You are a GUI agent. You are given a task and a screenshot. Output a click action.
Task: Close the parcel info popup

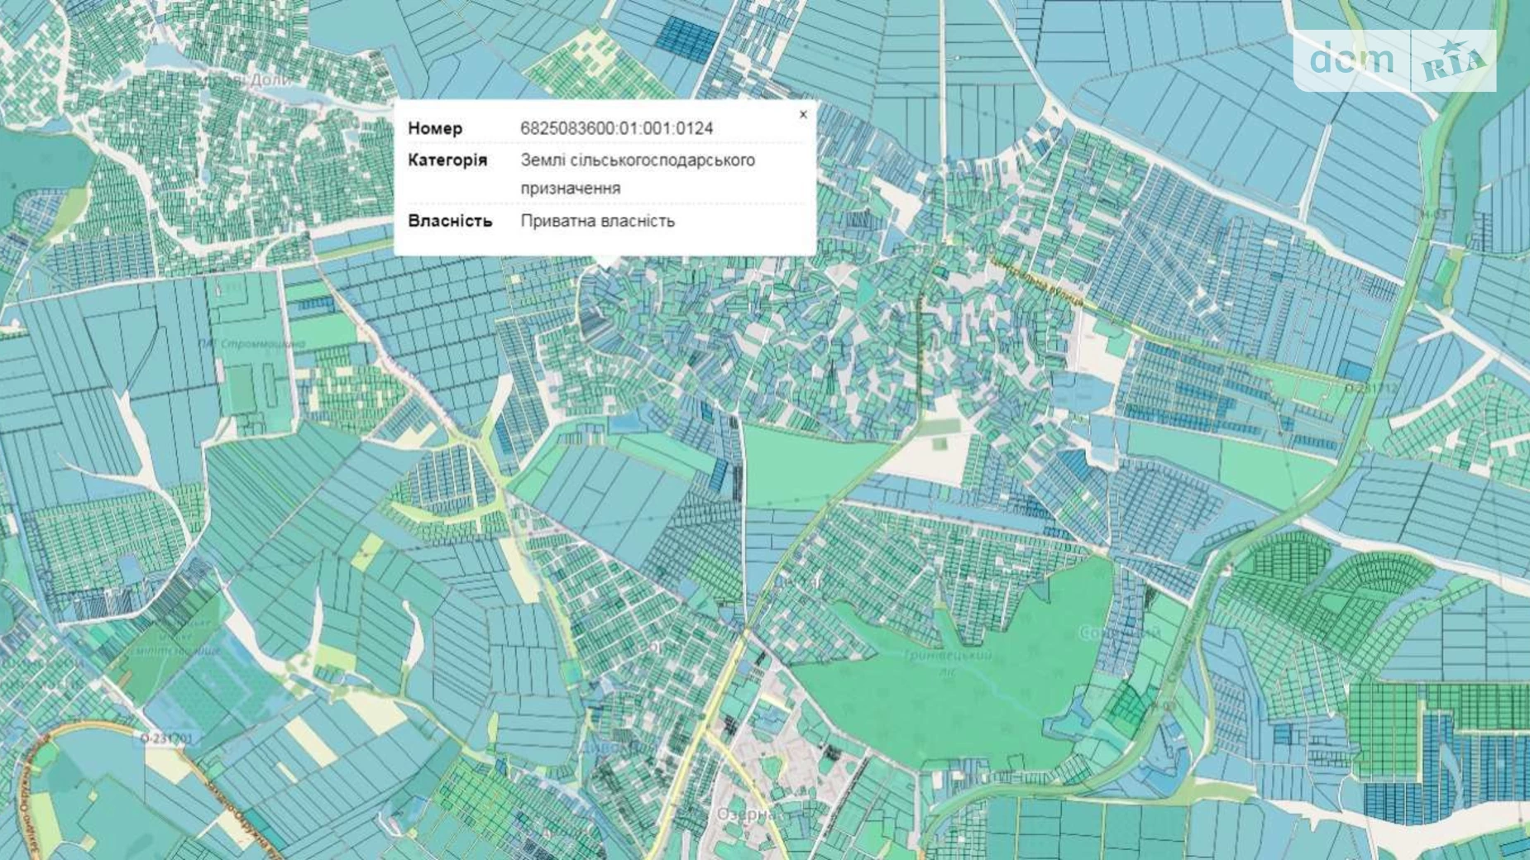[803, 115]
